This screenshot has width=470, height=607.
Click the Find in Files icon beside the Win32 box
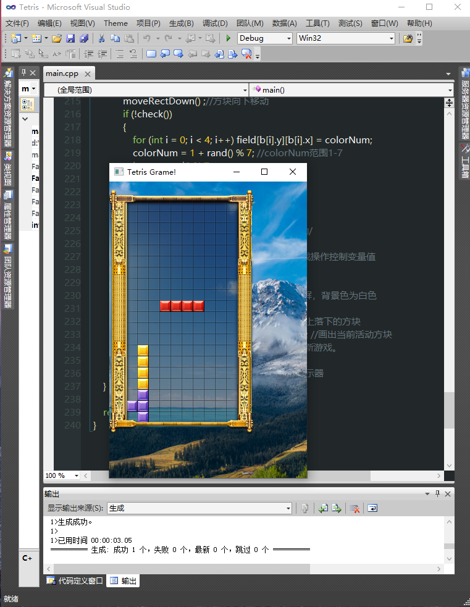click(x=408, y=38)
